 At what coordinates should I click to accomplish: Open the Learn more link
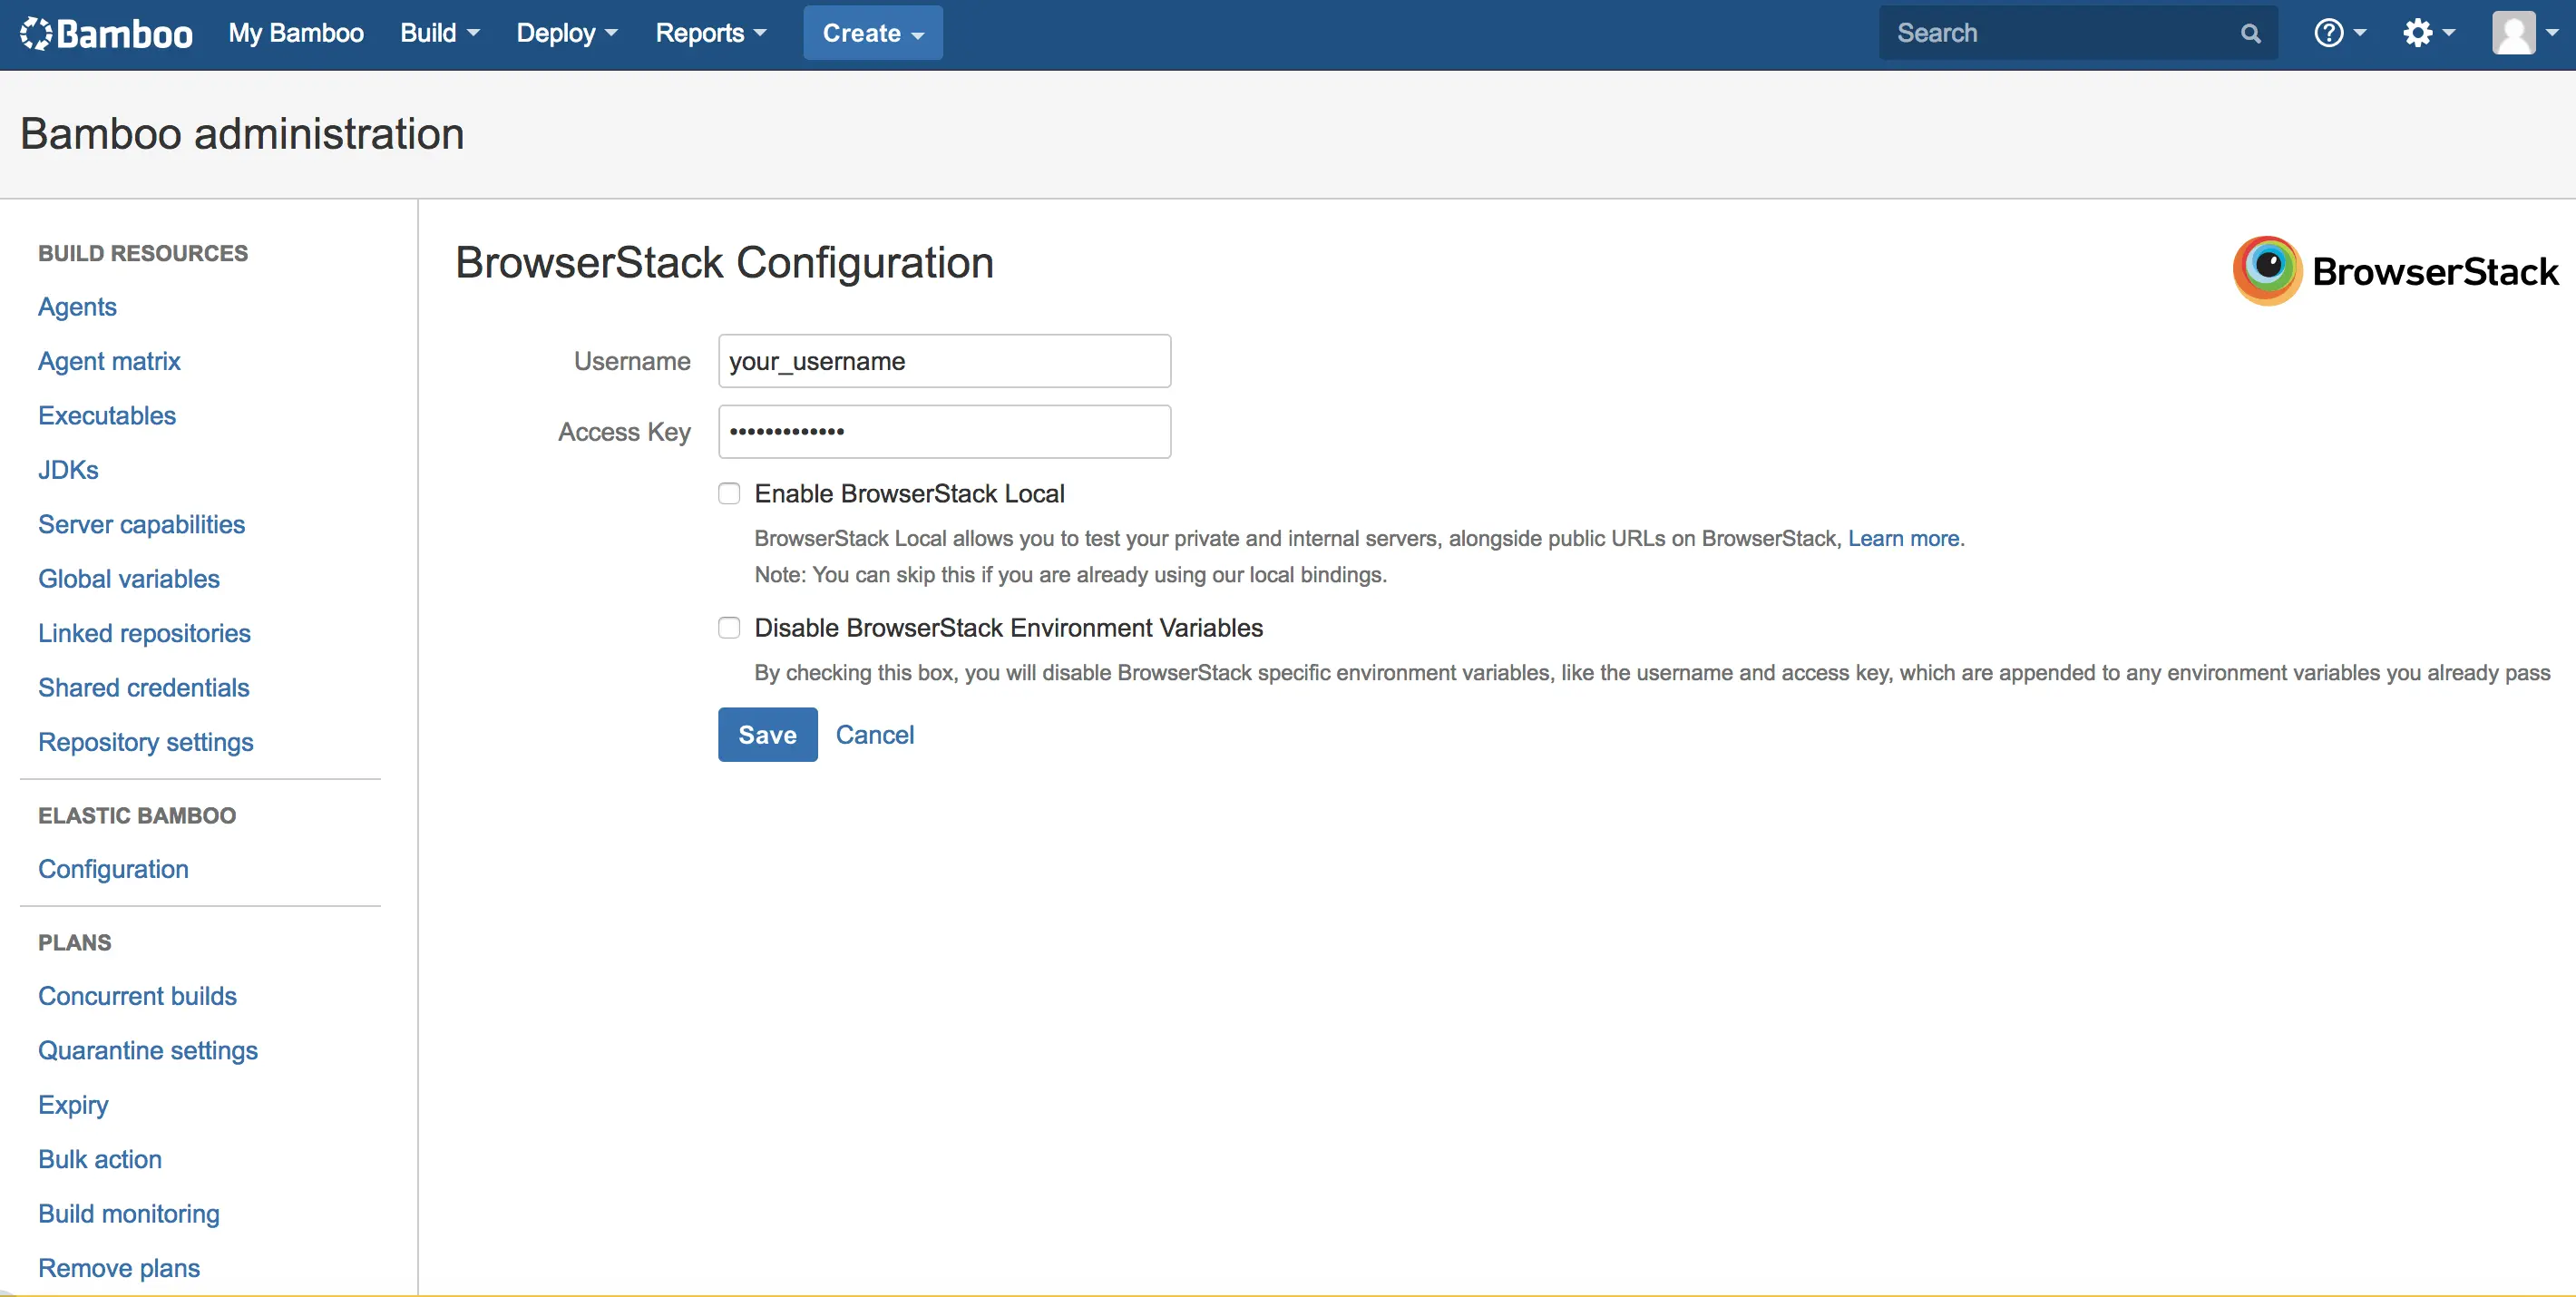point(1903,538)
